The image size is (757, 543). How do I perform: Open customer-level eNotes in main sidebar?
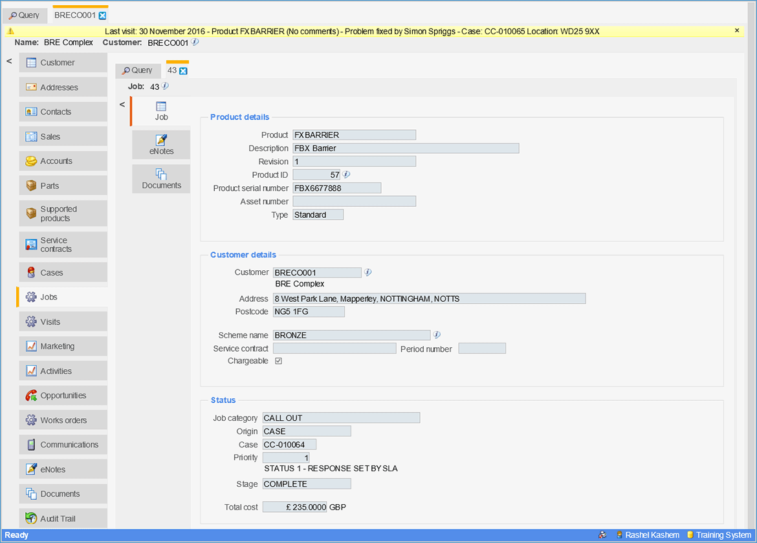[63, 469]
